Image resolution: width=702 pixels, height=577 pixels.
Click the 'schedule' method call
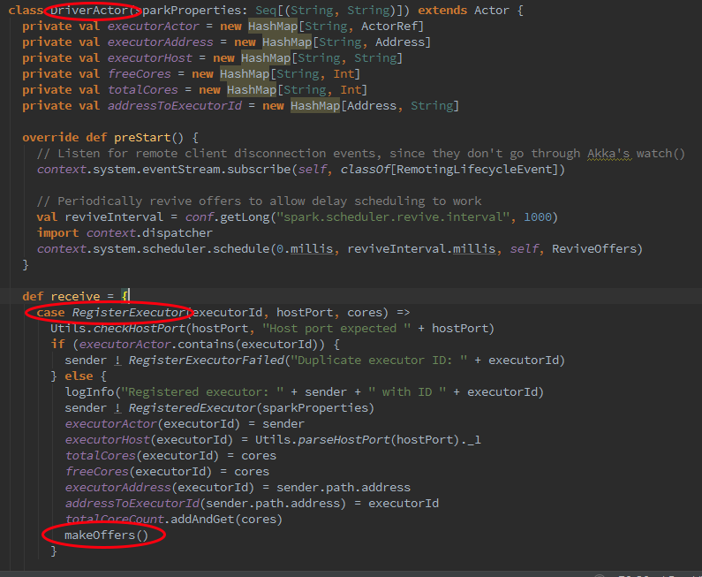[241, 249]
